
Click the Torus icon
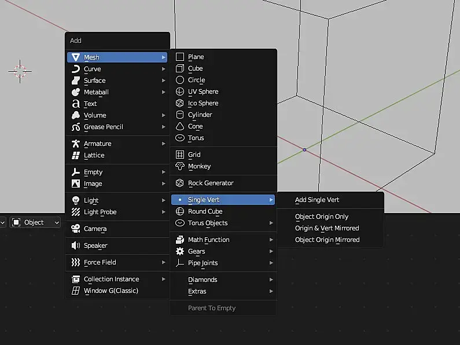[x=180, y=138]
